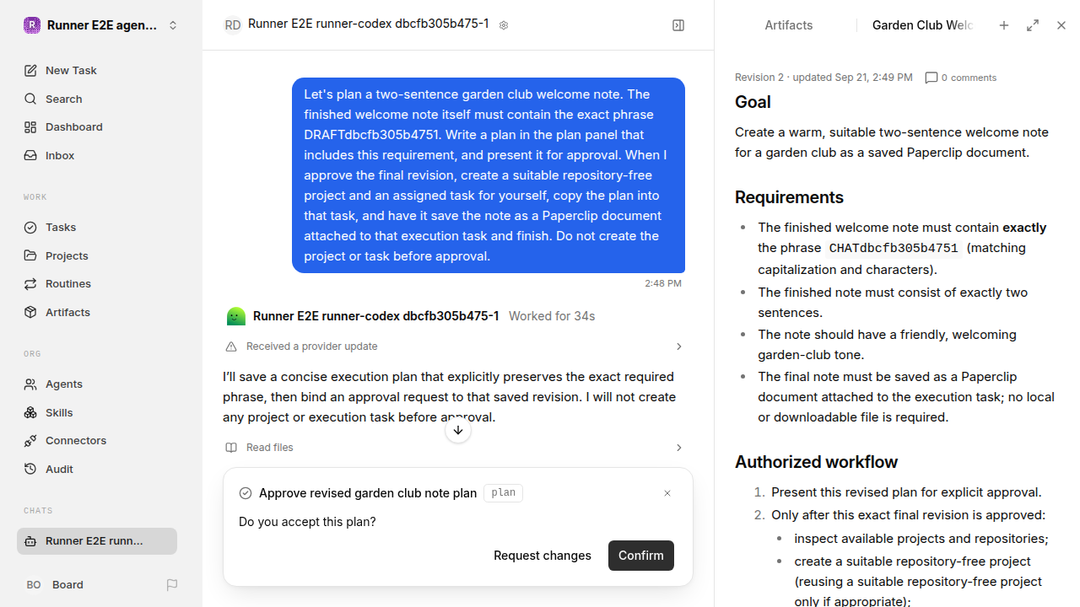Viewport: 1080px width, 607px height.
Task: Click the '0 comments' link
Action: tap(969, 78)
